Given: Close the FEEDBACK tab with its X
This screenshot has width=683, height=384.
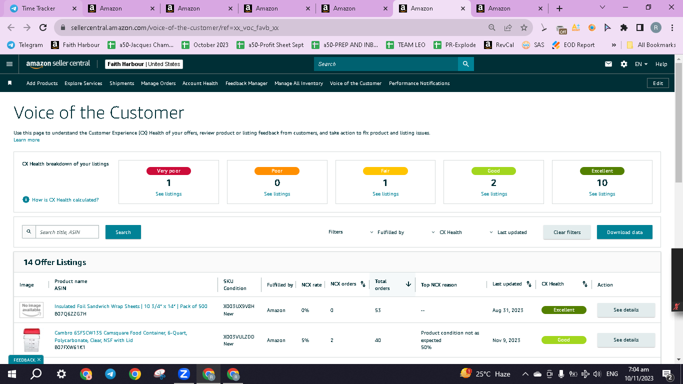Looking at the screenshot, I should point(39,359).
